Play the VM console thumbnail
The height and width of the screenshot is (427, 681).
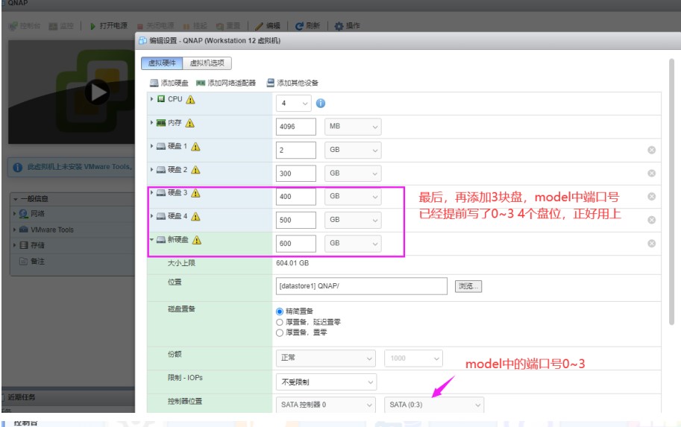[x=97, y=92]
